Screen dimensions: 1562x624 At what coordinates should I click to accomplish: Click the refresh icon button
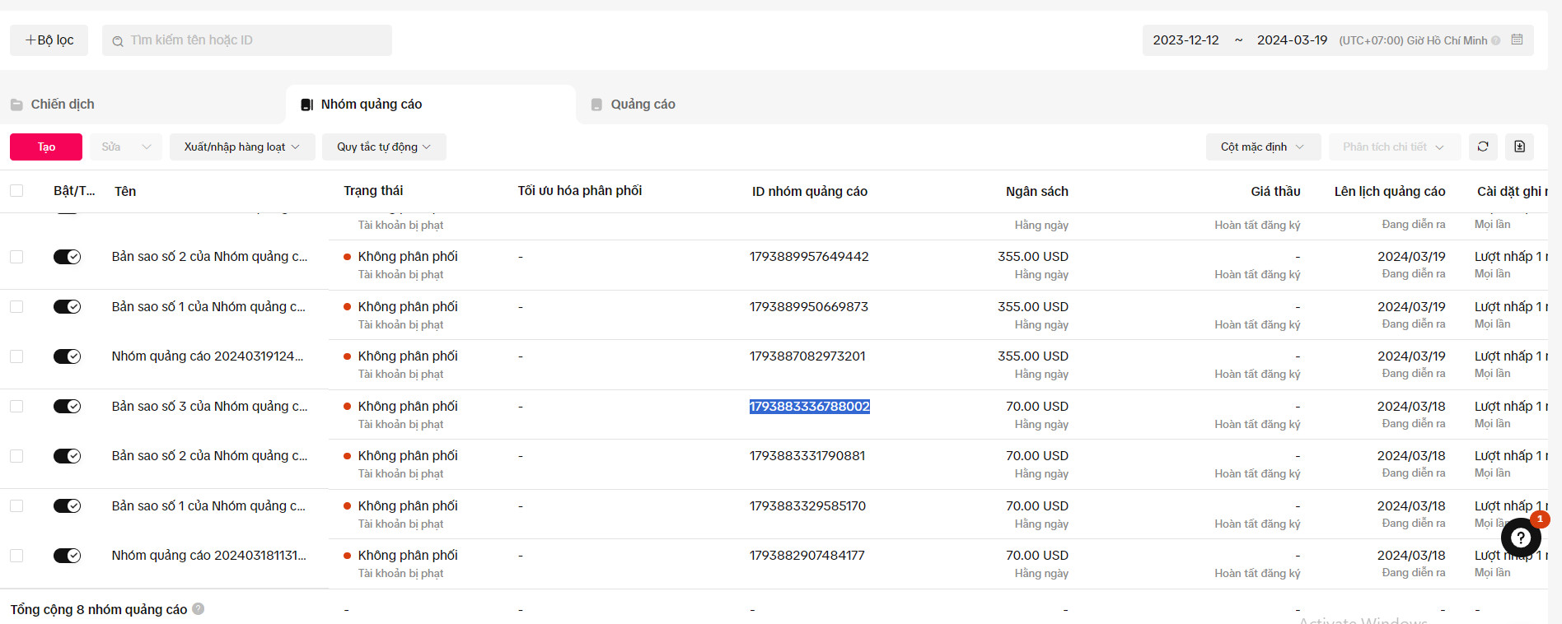(1483, 147)
